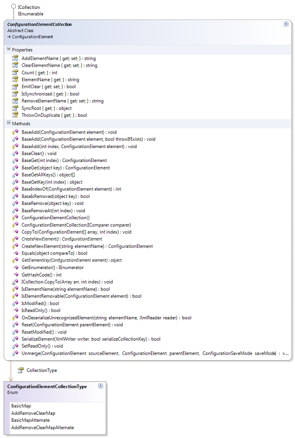Click the SetReadOnly() method icon
The height and width of the screenshot is (438, 295).
click(x=15, y=346)
